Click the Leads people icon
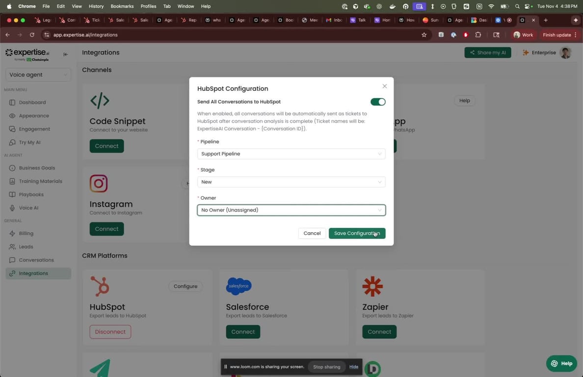The width and height of the screenshot is (583, 377). tap(12, 247)
